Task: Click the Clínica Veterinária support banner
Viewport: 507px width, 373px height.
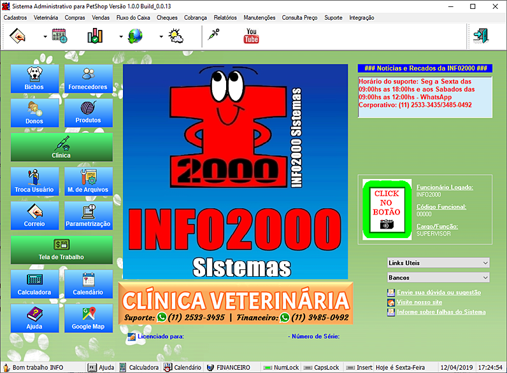Action: pos(236,303)
